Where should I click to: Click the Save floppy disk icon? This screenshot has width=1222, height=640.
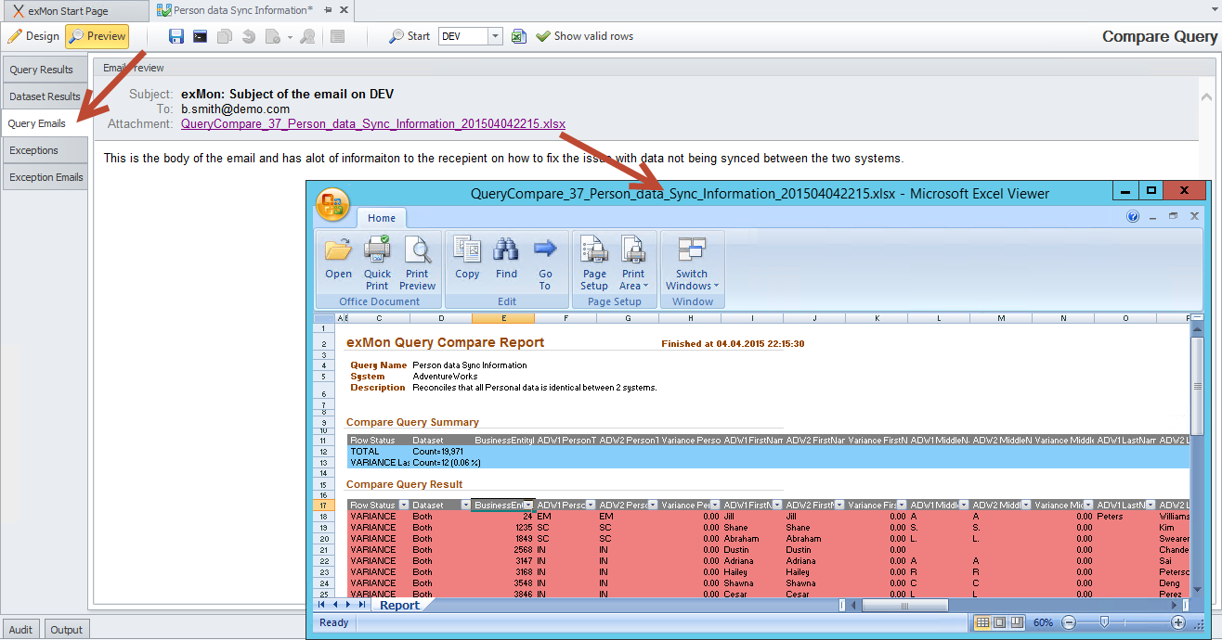point(176,36)
